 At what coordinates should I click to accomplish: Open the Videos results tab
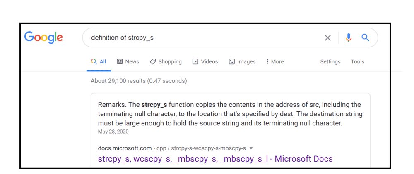(x=209, y=62)
